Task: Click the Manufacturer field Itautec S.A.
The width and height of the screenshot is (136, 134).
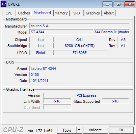Action: (x=79, y=26)
